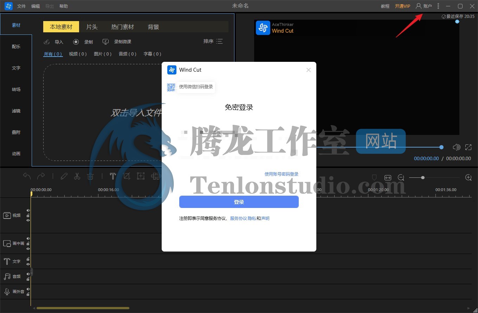The height and width of the screenshot is (313, 478).
Task: Open the 动画 sidebar panel
Action: (x=16, y=154)
